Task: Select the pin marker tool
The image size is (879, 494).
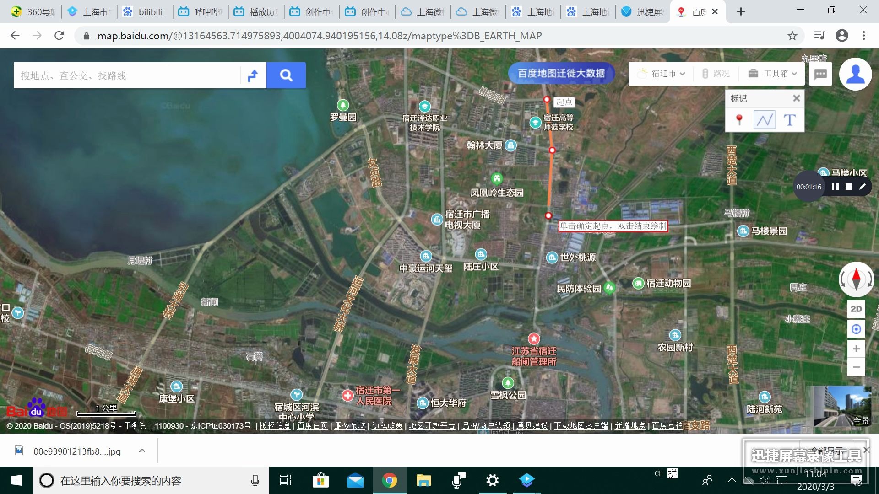Action: [x=739, y=120]
